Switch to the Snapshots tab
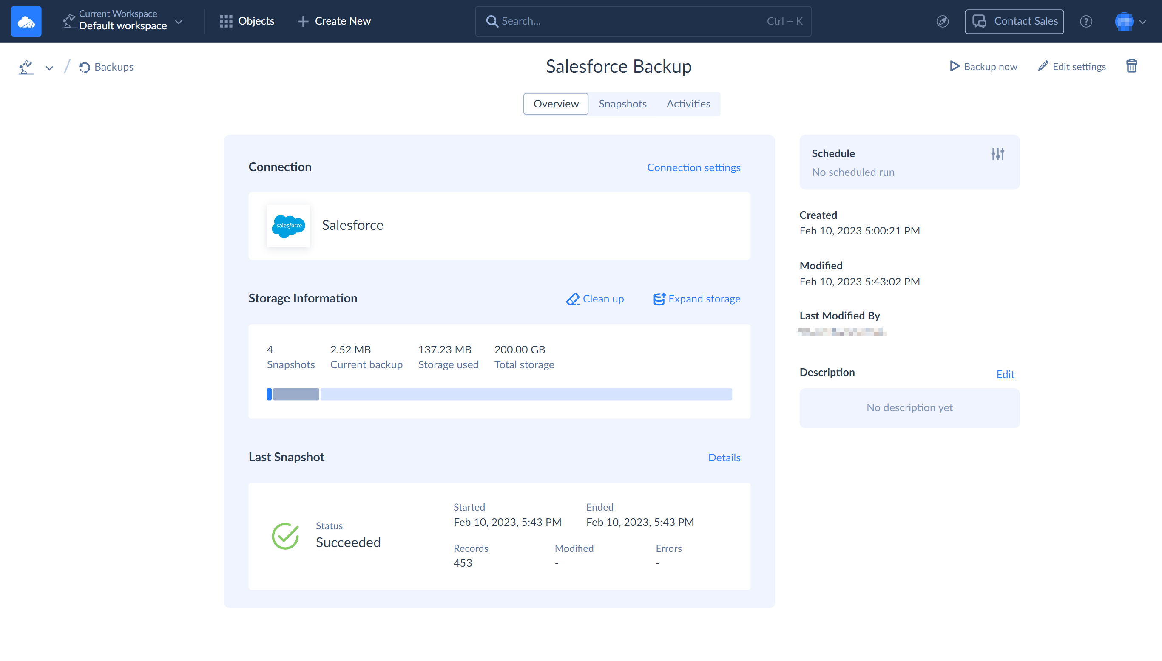This screenshot has height=661, width=1162. point(622,104)
